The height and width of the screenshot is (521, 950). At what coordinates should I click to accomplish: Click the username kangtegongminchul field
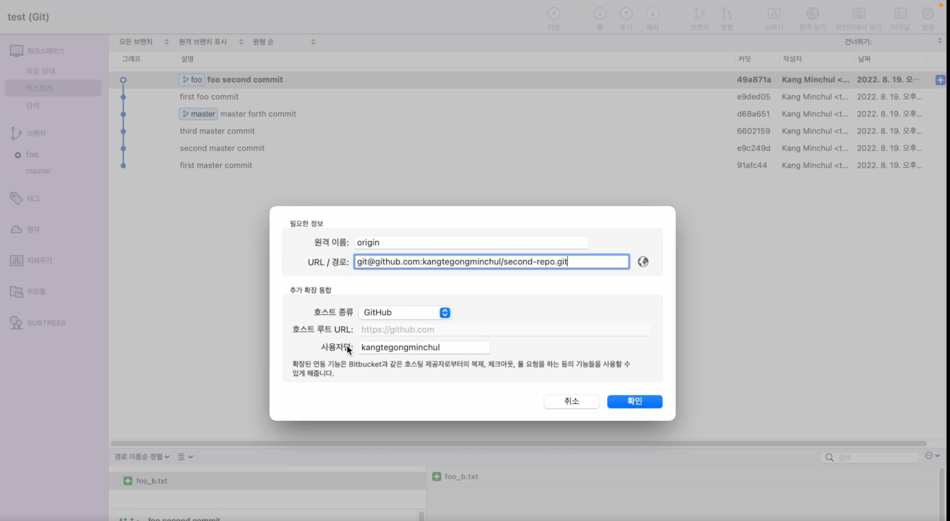coord(424,347)
